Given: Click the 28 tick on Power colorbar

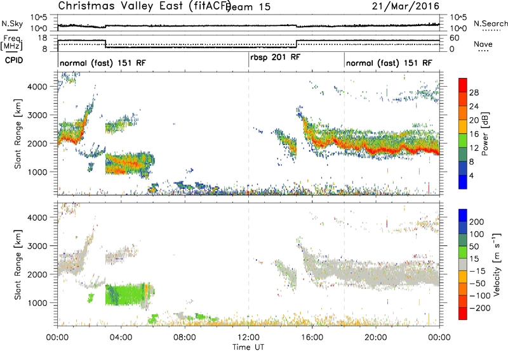Looking at the screenshot, I should [474, 93].
